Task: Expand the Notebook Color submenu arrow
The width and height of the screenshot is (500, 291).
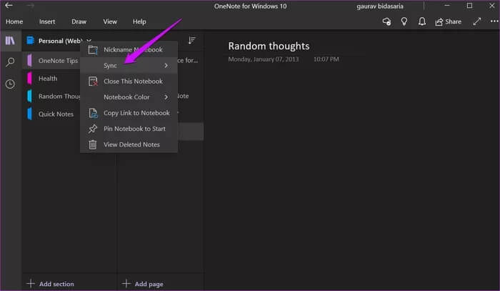Action: pyautogui.click(x=166, y=97)
